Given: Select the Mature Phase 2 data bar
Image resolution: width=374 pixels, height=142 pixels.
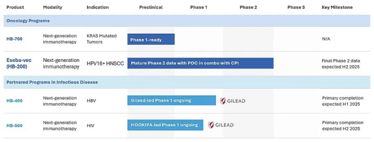Looking at the screenshot, I should (x=200, y=63).
